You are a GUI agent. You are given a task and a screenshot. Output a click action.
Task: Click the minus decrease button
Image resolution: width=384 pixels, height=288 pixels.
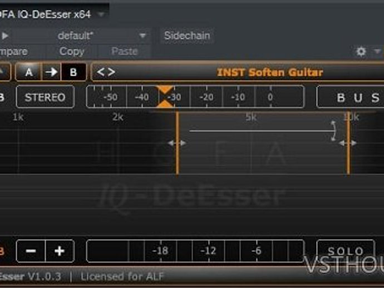pos(31,251)
